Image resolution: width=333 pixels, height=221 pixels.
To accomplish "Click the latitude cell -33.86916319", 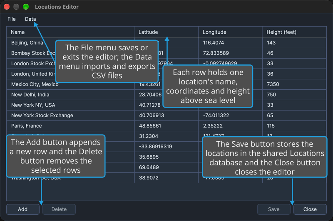I will click(x=166, y=147).
